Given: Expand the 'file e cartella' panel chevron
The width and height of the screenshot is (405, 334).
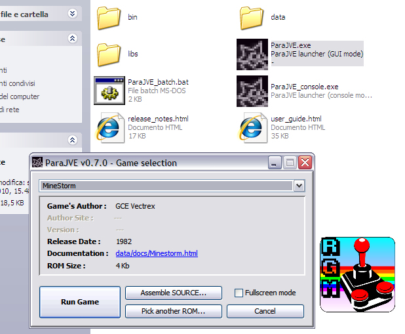Looking at the screenshot, I should [x=72, y=14].
